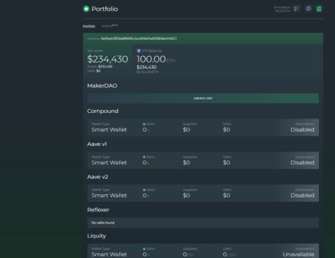
Task: Click the $234,430 net worth value
Action: (x=108, y=59)
